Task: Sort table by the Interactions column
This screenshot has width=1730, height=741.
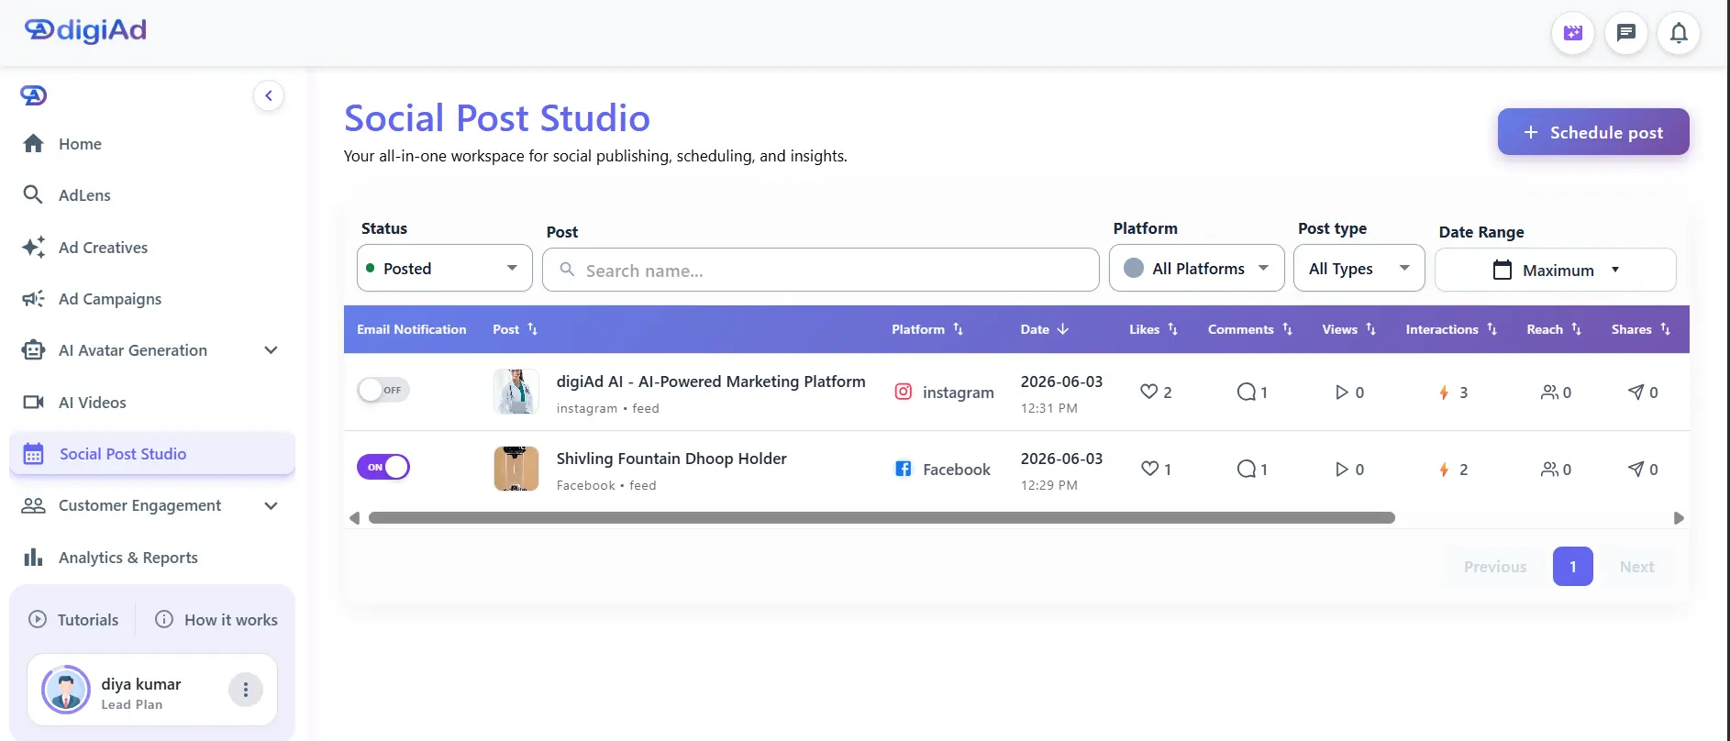Action: (1451, 329)
